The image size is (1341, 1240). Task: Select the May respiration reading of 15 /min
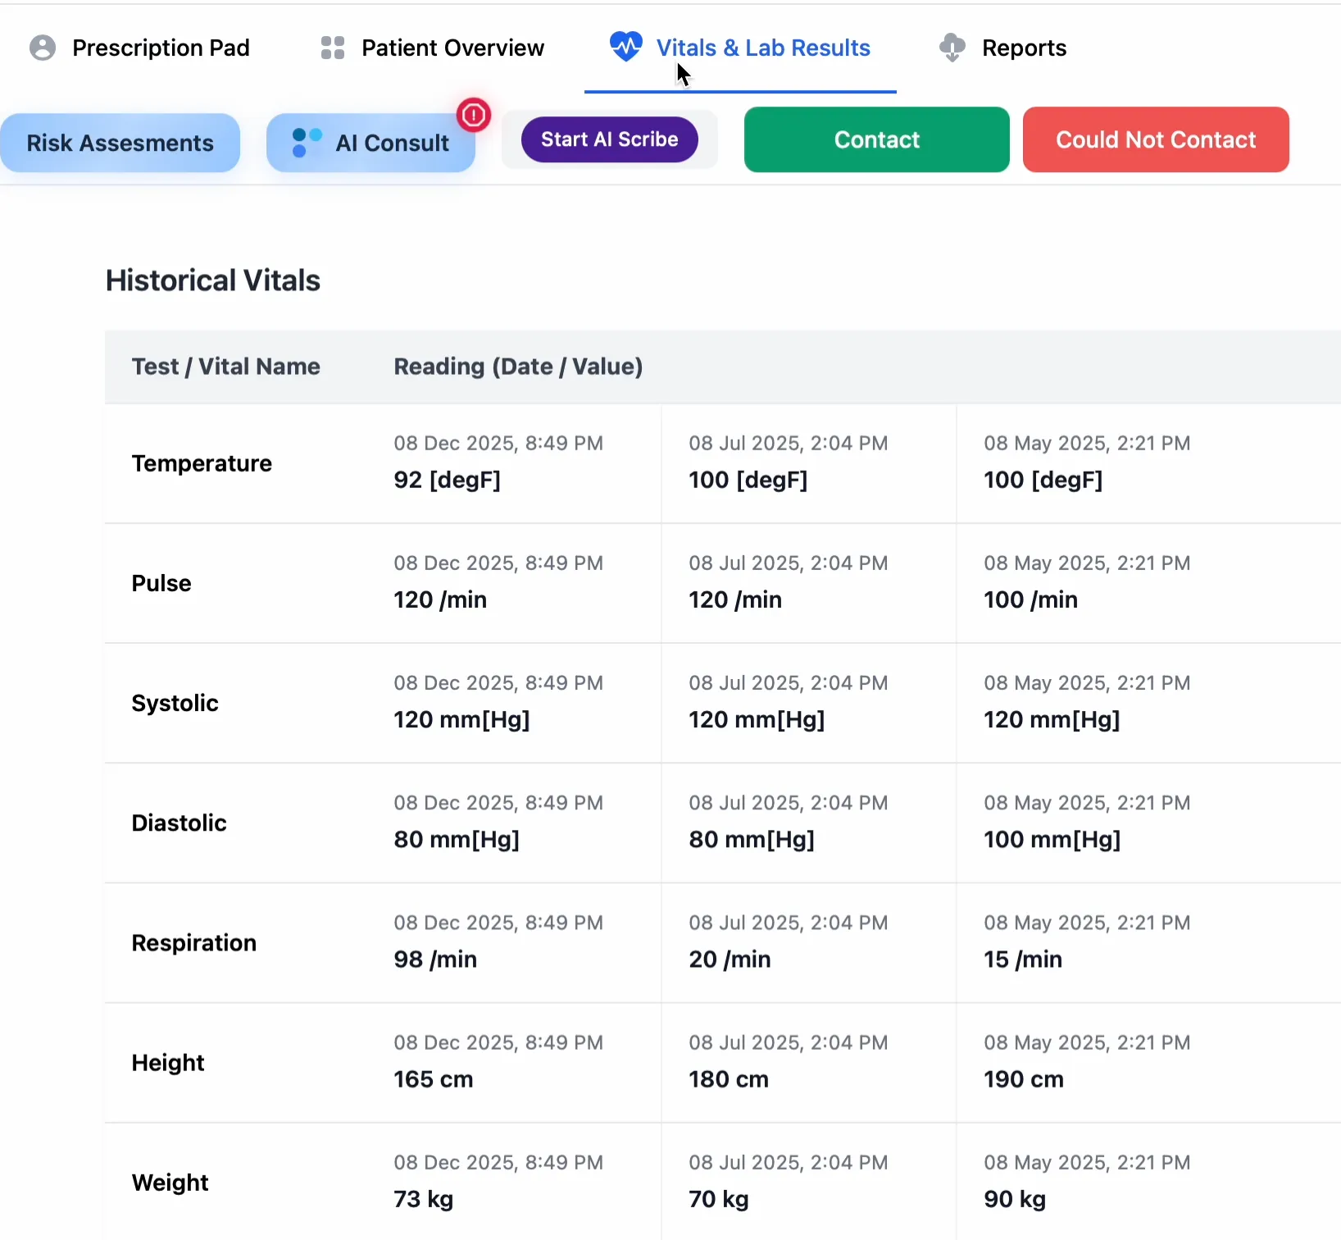tap(1021, 959)
